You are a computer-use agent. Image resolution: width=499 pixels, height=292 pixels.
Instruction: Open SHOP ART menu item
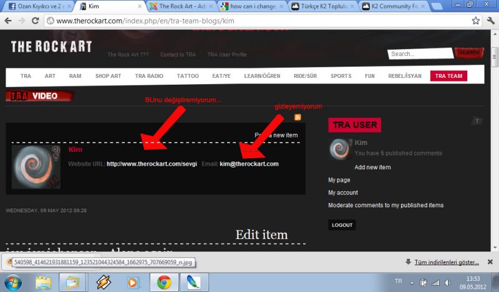tap(108, 76)
